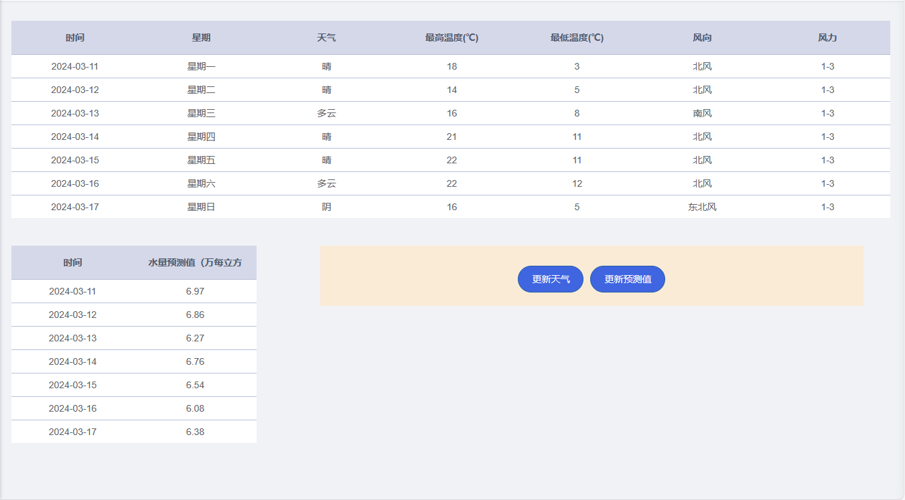Click the 最低温度(℃) column header
Viewport: 905px width, 500px height.
click(577, 37)
